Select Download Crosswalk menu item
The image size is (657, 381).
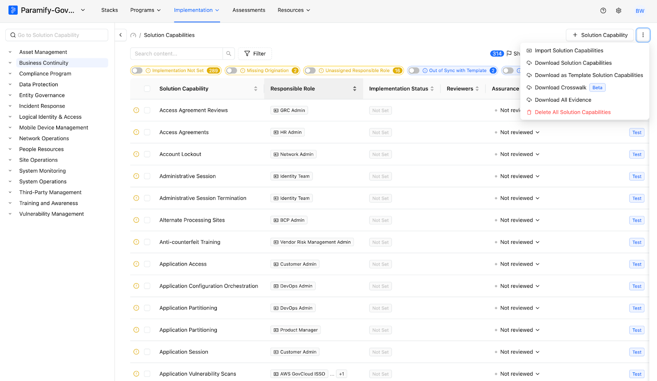point(585,88)
